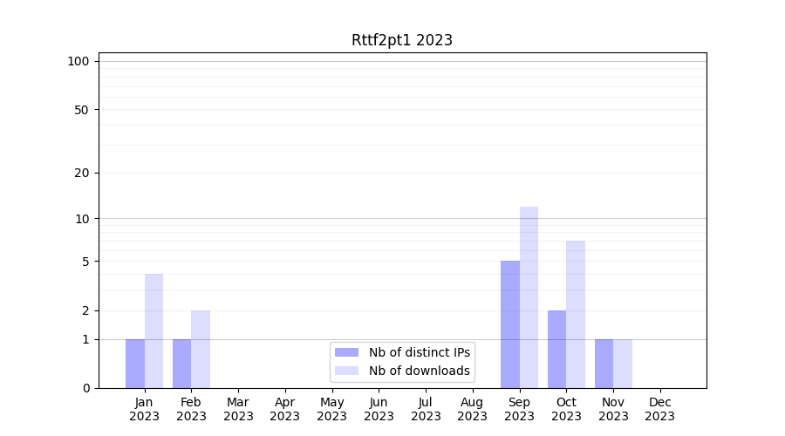The width and height of the screenshot is (785, 436).
Task: Click the light blue downloads legend swatch
Action: tap(346, 371)
